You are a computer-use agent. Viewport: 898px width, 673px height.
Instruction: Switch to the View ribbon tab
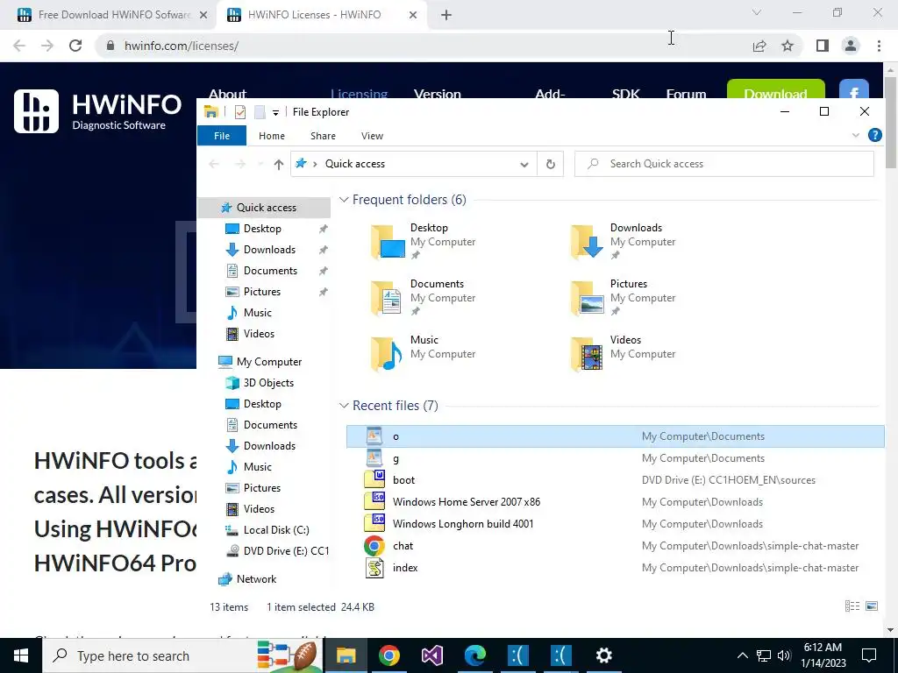click(372, 136)
